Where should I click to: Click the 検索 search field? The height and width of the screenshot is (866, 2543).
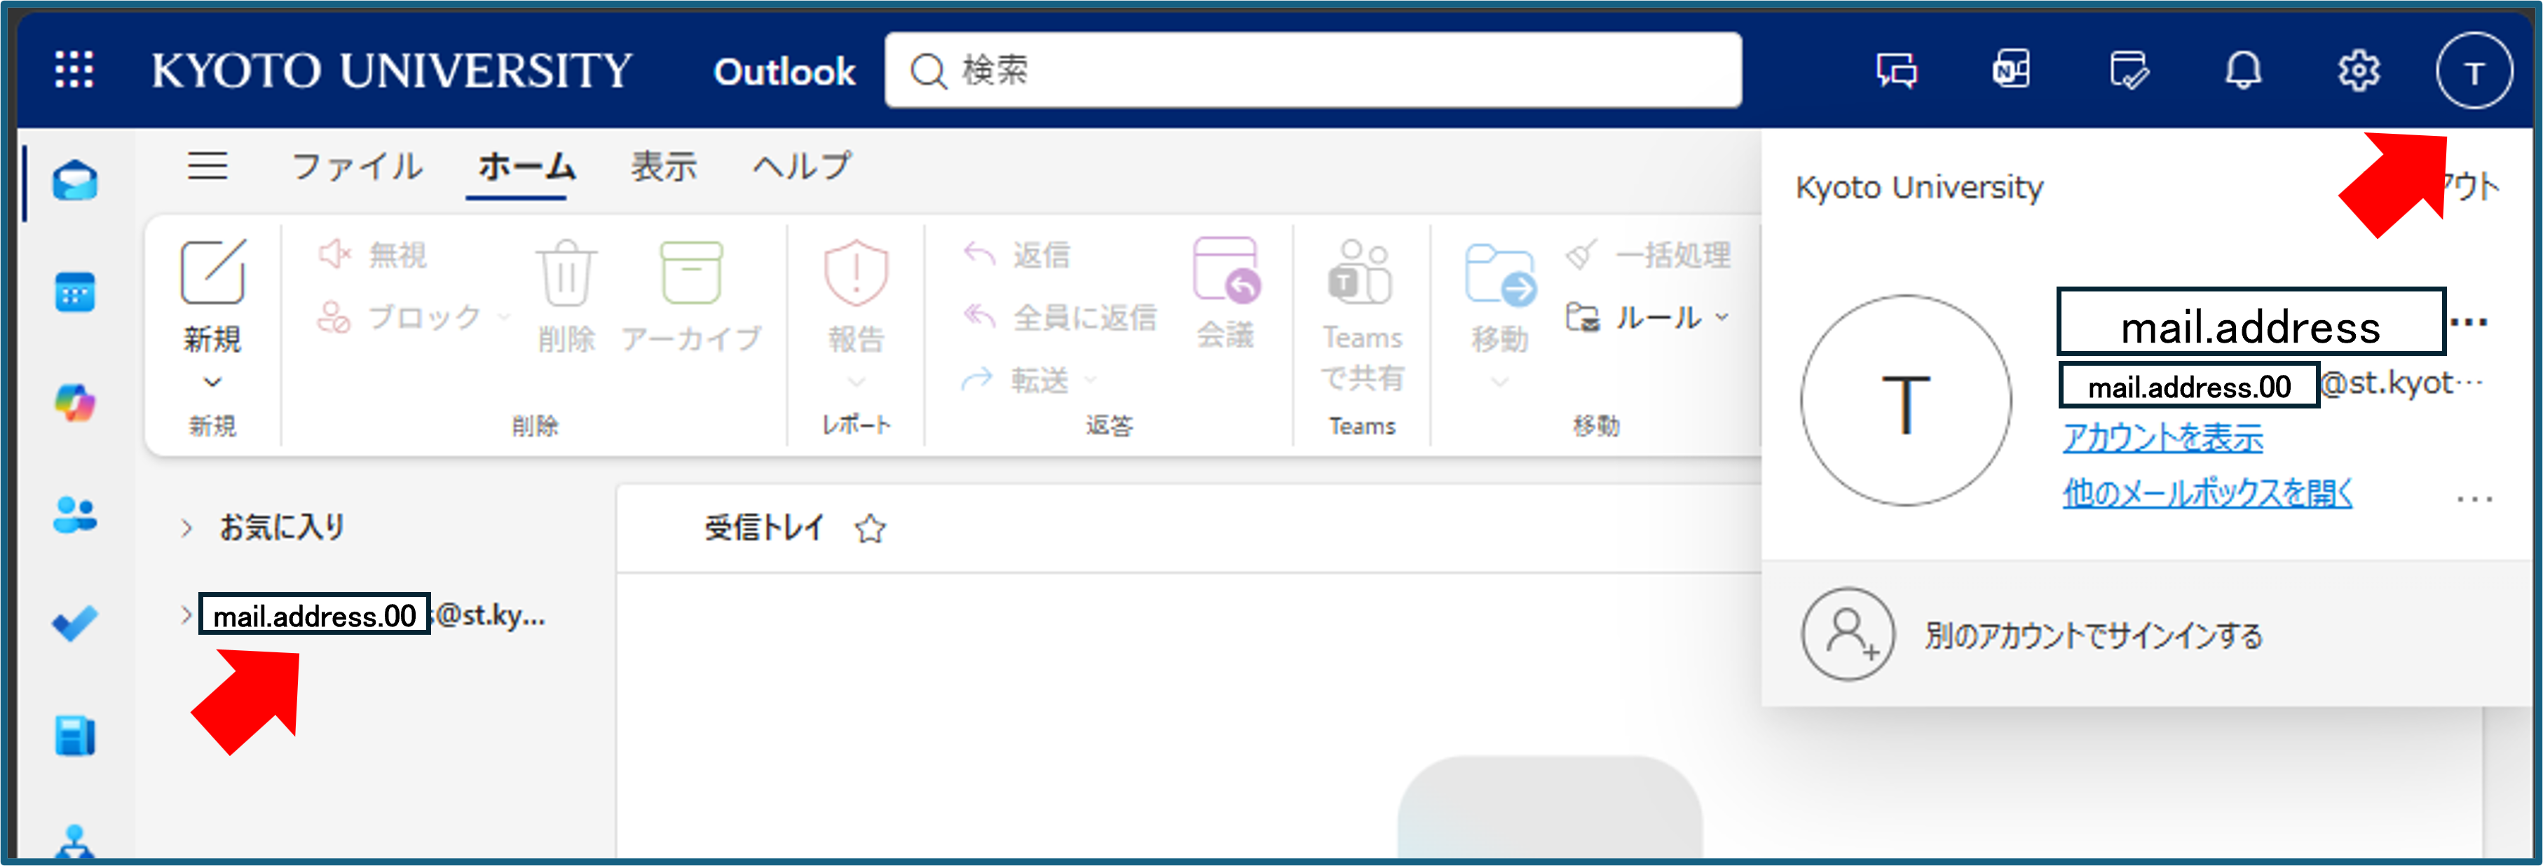(1313, 70)
